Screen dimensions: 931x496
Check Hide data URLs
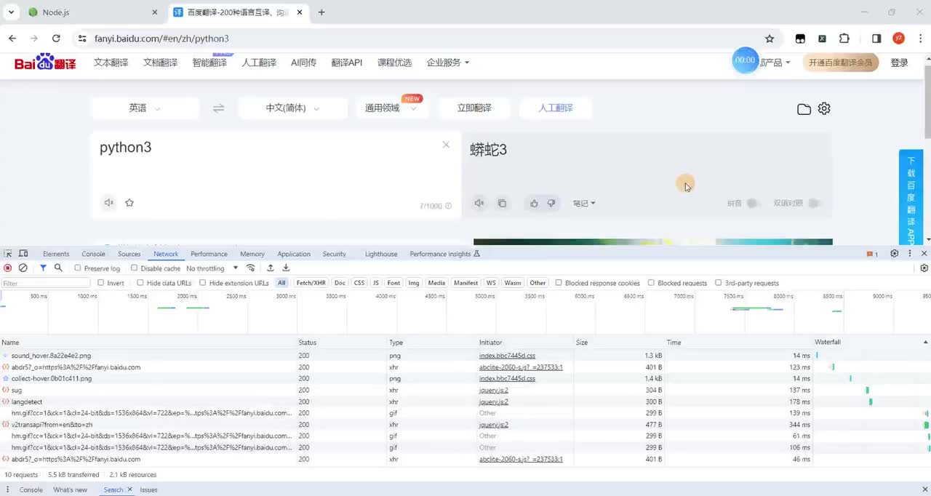[140, 283]
